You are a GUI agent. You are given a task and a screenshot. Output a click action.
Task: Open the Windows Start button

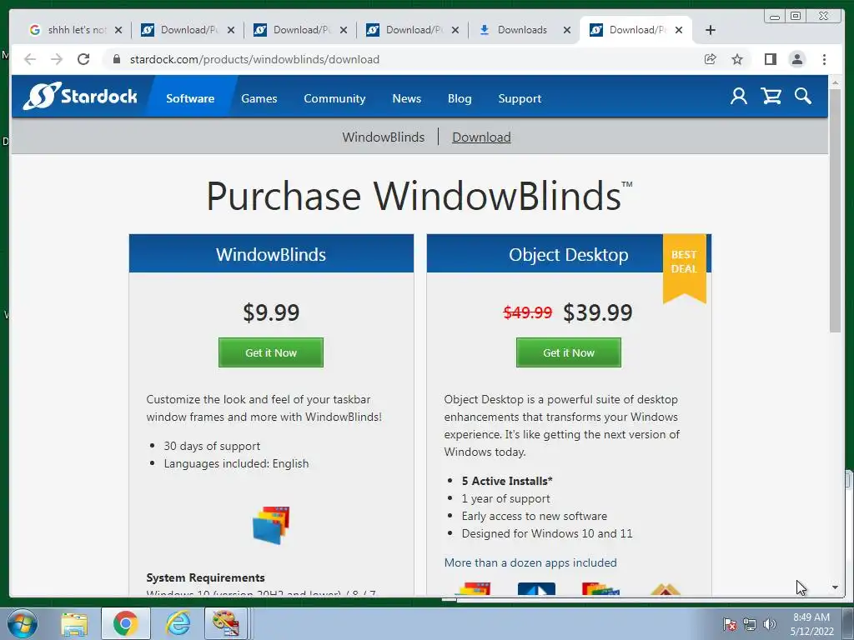point(23,623)
